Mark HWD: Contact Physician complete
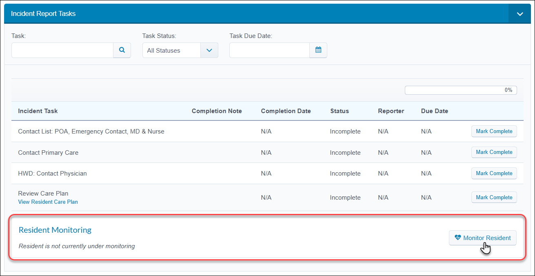Image resolution: width=535 pixels, height=276 pixels. (494, 173)
